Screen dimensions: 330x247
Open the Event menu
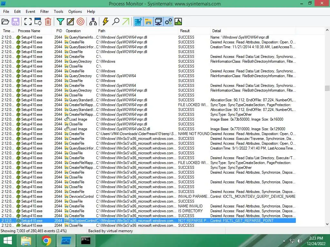coord(31,12)
